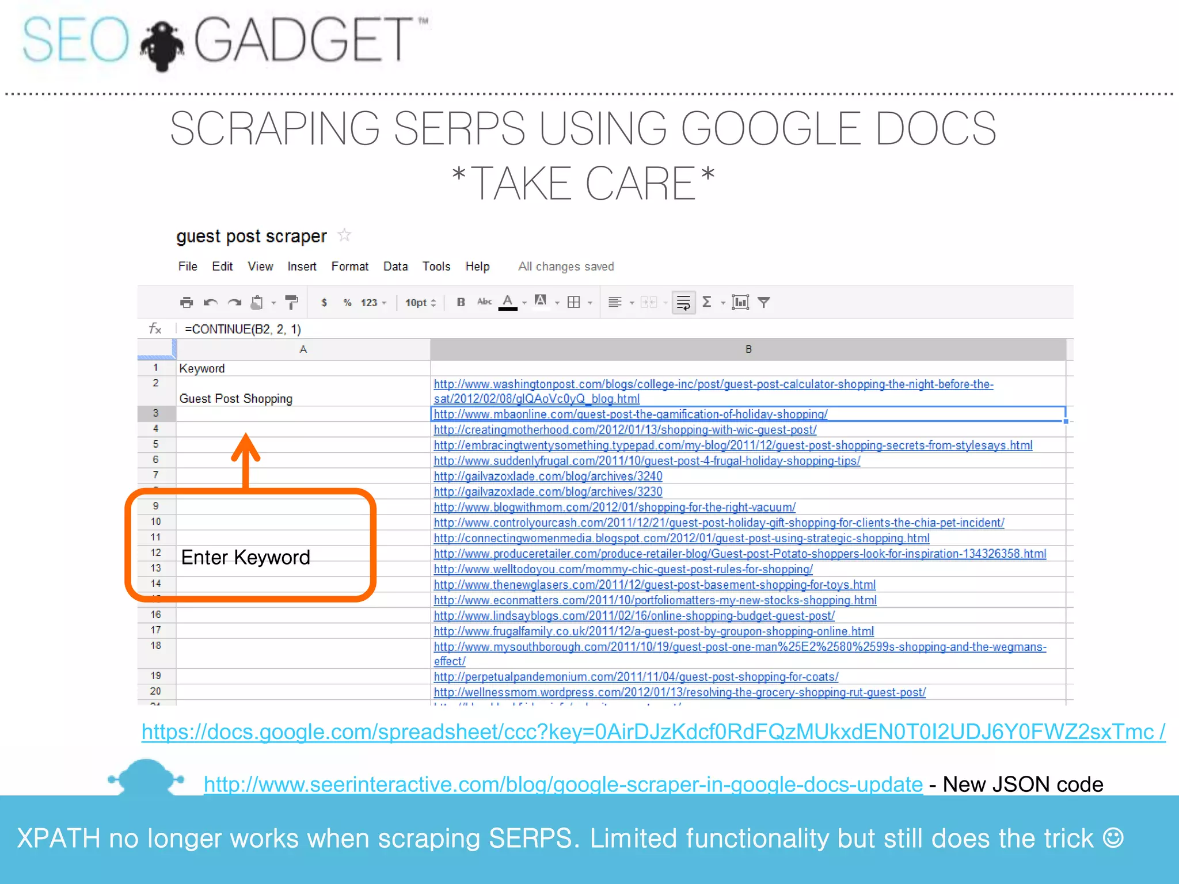Click the borders grid icon
This screenshot has width=1179, height=884.
point(573,302)
